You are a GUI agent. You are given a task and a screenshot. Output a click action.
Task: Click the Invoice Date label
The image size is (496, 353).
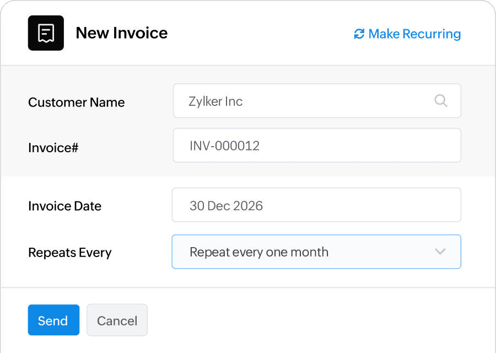(65, 206)
